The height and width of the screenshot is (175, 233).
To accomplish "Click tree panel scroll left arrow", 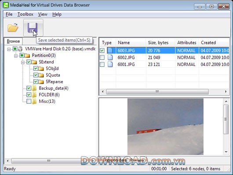I will tap(8, 161).
